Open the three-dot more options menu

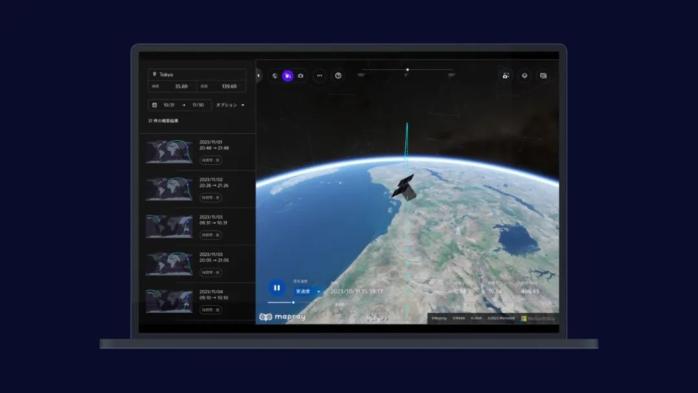pos(319,76)
